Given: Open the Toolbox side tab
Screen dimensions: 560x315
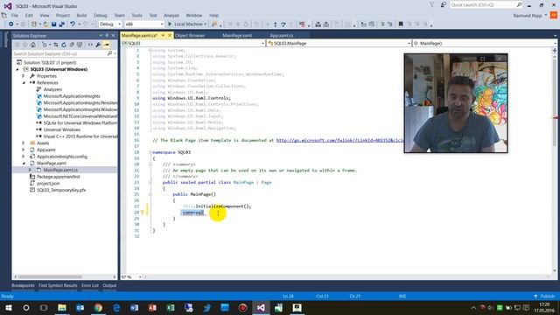Looking at the screenshot, I should 5,39.
